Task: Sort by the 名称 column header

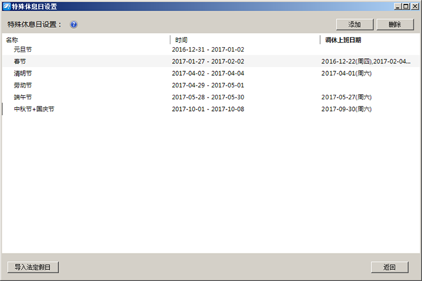Action: [x=12, y=40]
